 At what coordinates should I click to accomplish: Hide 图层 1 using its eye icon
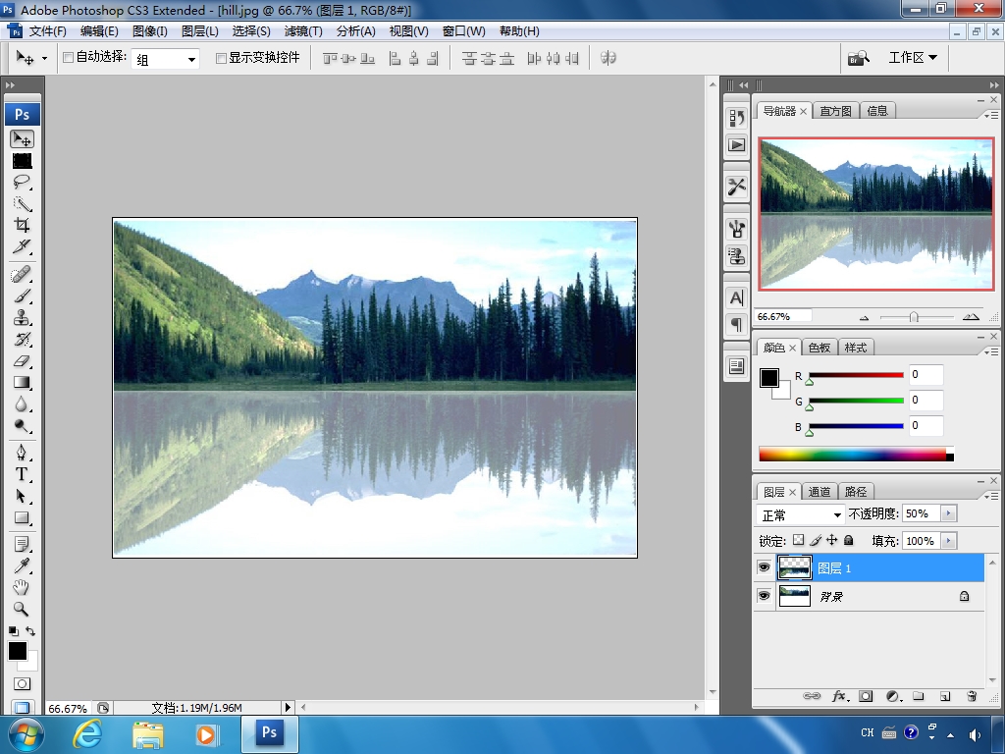764,567
